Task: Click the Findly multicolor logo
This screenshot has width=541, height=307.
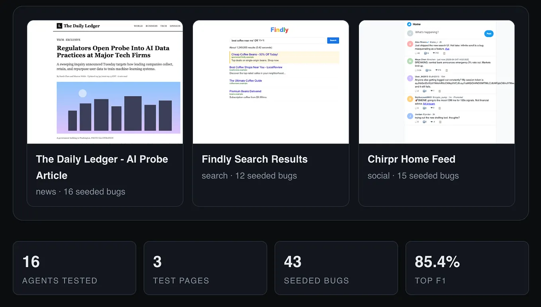Action: [279, 30]
